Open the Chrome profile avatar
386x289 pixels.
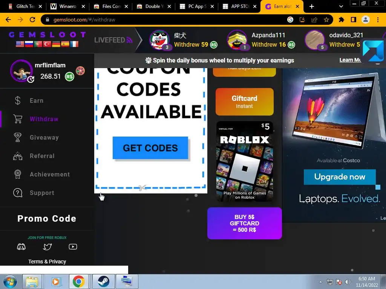(x=366, y=20)
